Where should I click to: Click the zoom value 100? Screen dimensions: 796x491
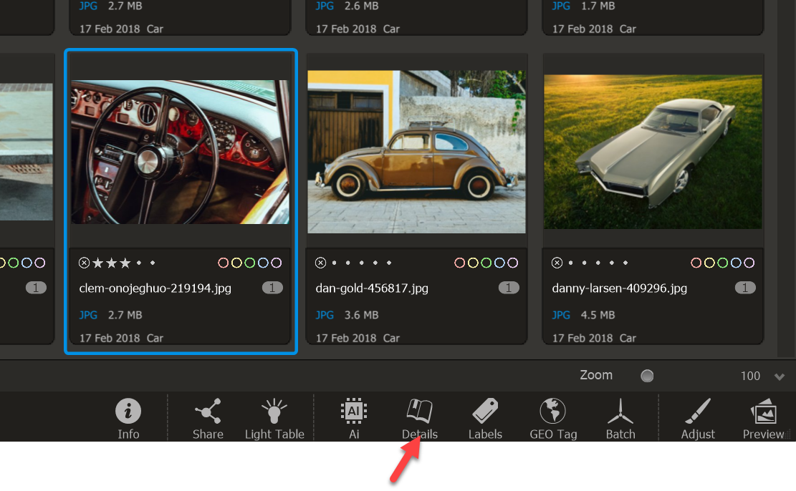pyautogui.click(x=750, y=376)
